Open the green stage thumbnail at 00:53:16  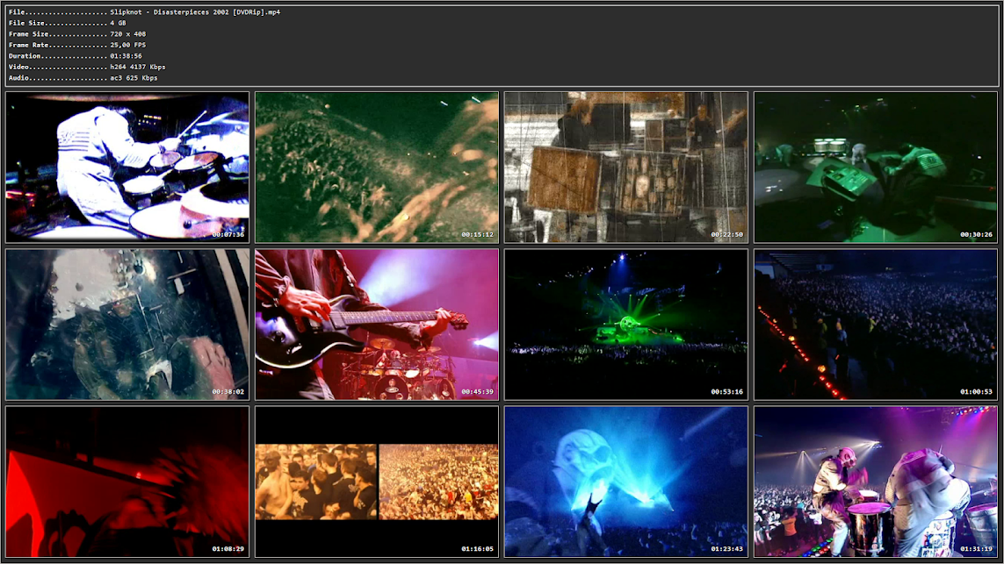point(625,325)
